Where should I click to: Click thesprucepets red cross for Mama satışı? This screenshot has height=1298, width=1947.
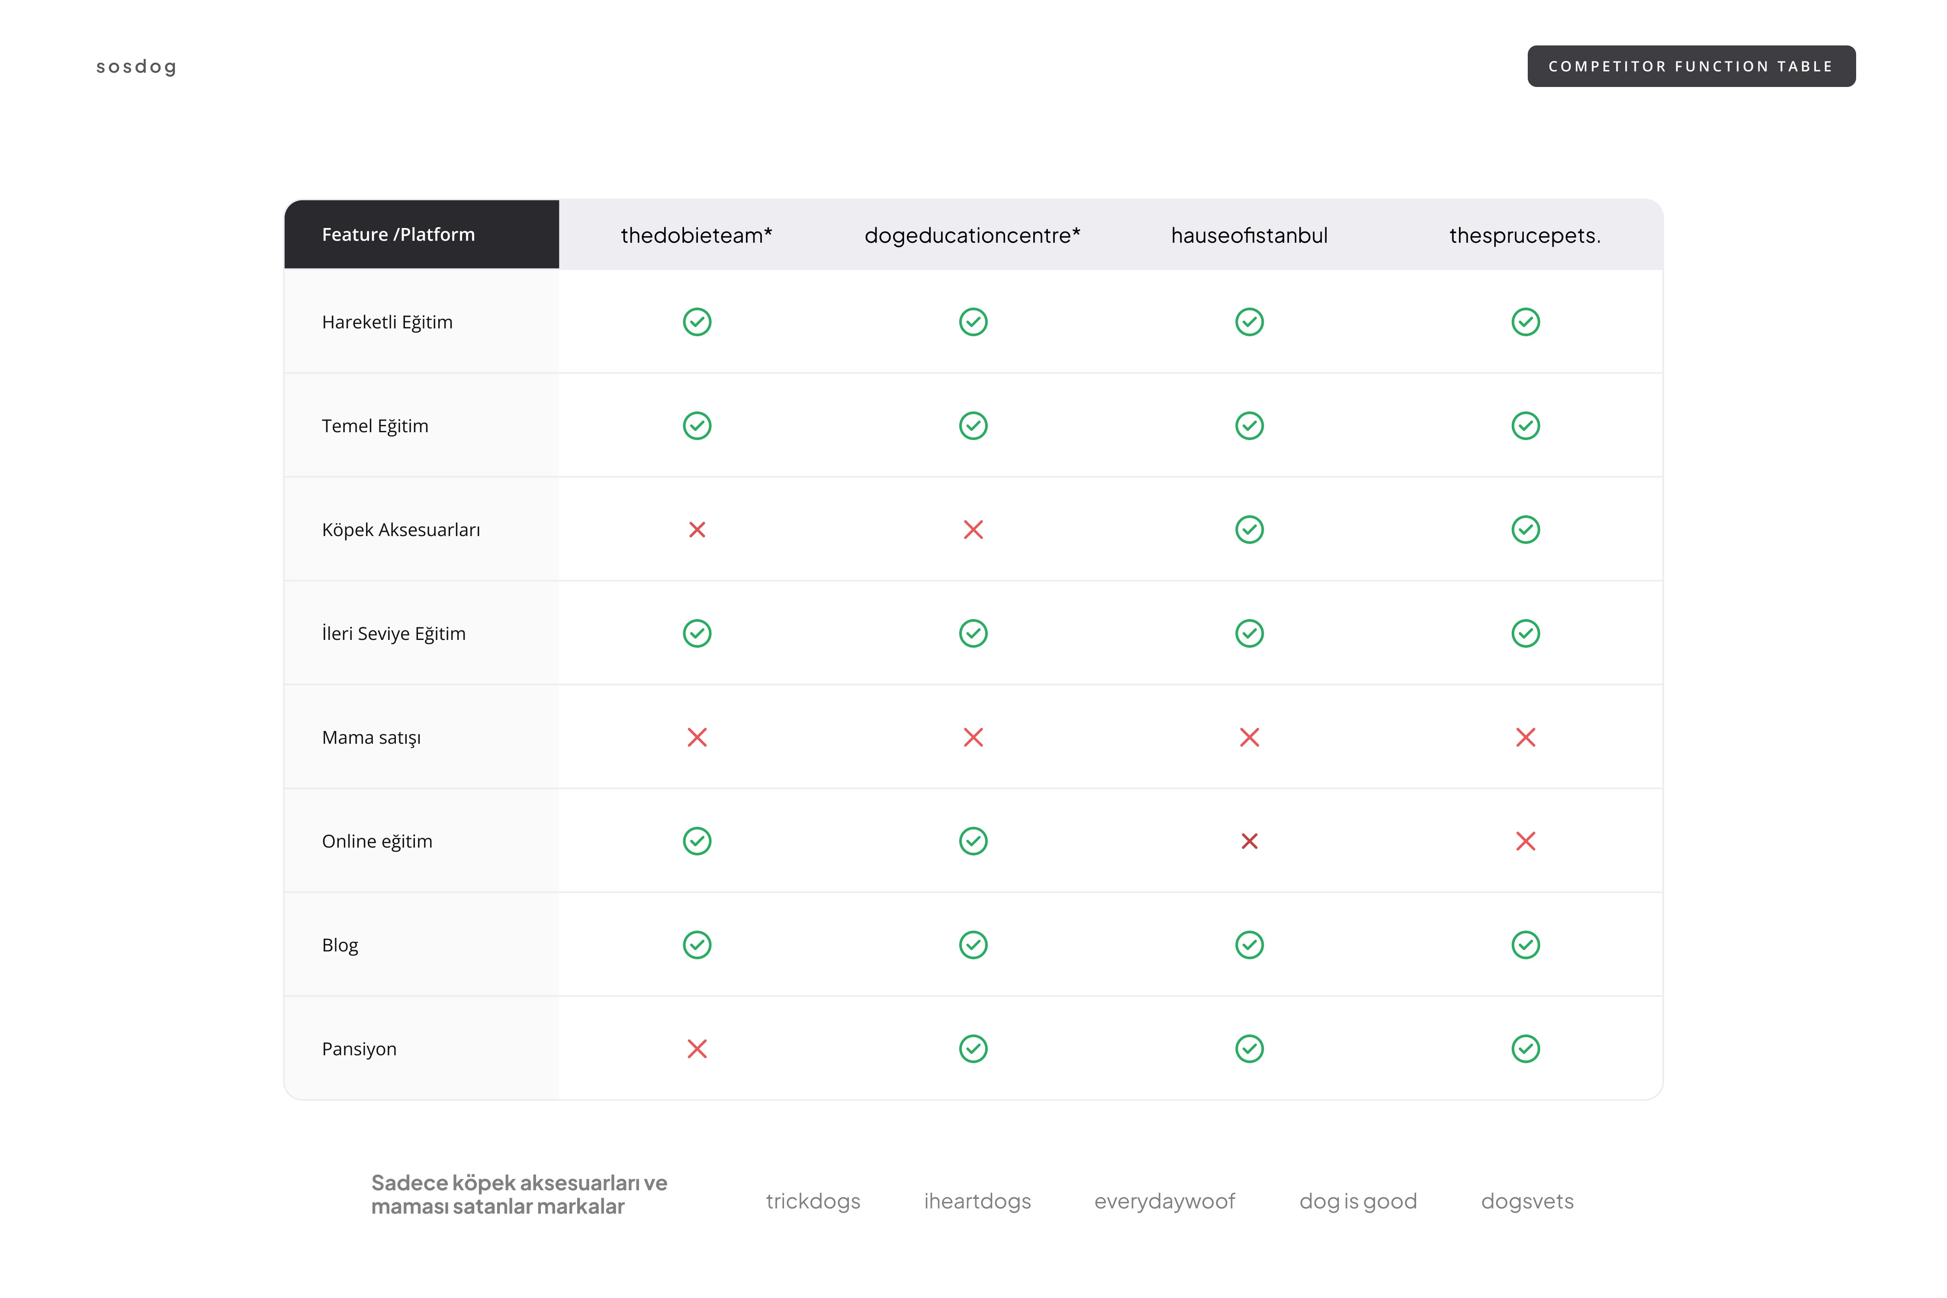point(1526,738)
